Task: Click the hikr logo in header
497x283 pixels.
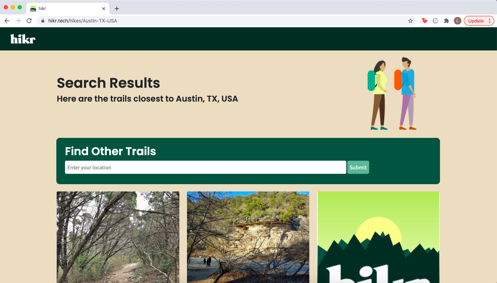Action: 23,39
